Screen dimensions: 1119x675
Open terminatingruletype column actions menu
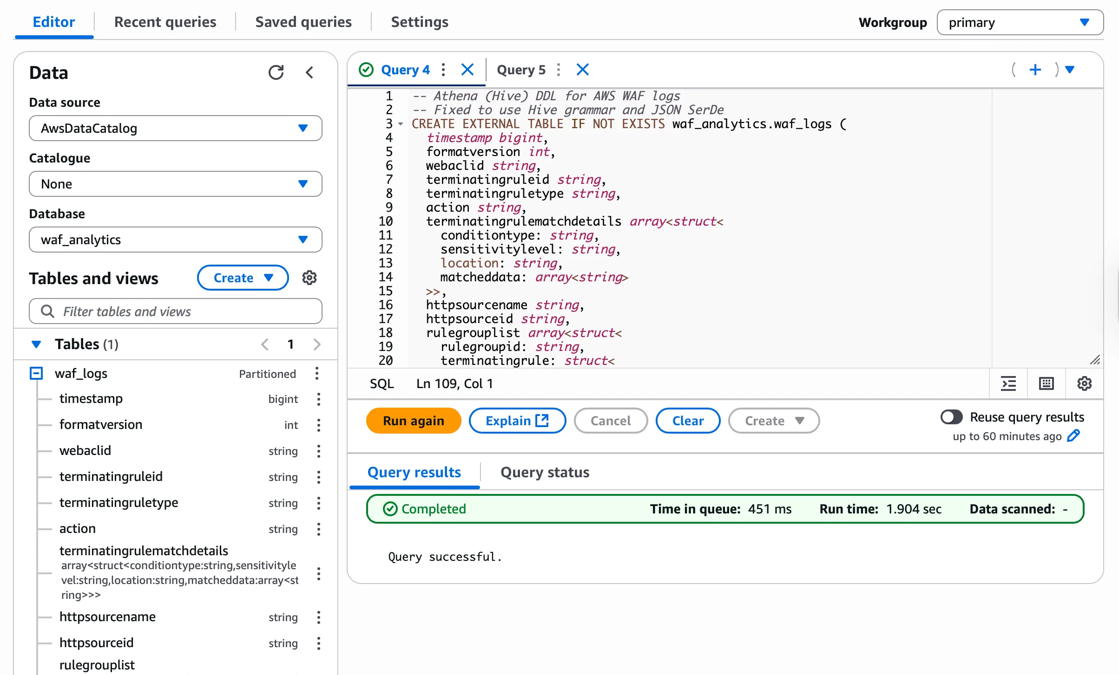(x=319, y=503)
